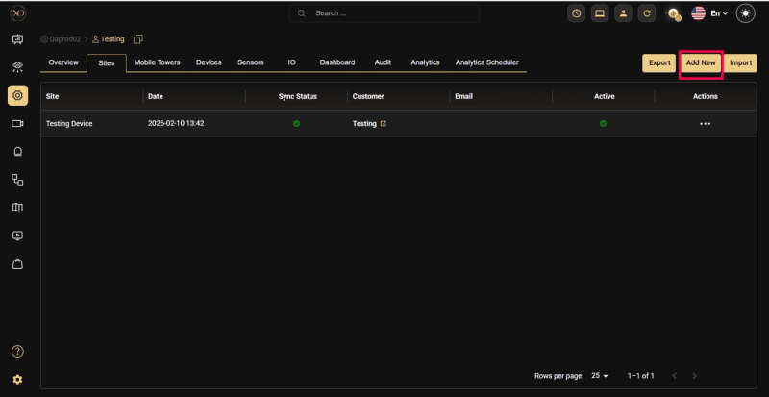Click the date 2026-02-10 13:42 cell
769x397 pixels.
pos(176,124)
